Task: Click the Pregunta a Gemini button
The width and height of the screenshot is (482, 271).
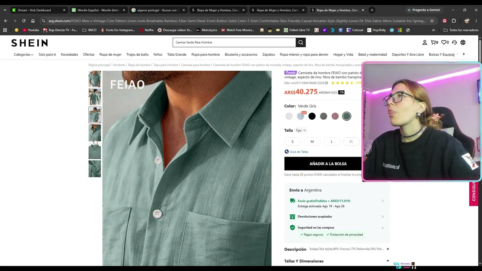Action: click(x=423, y=10)
